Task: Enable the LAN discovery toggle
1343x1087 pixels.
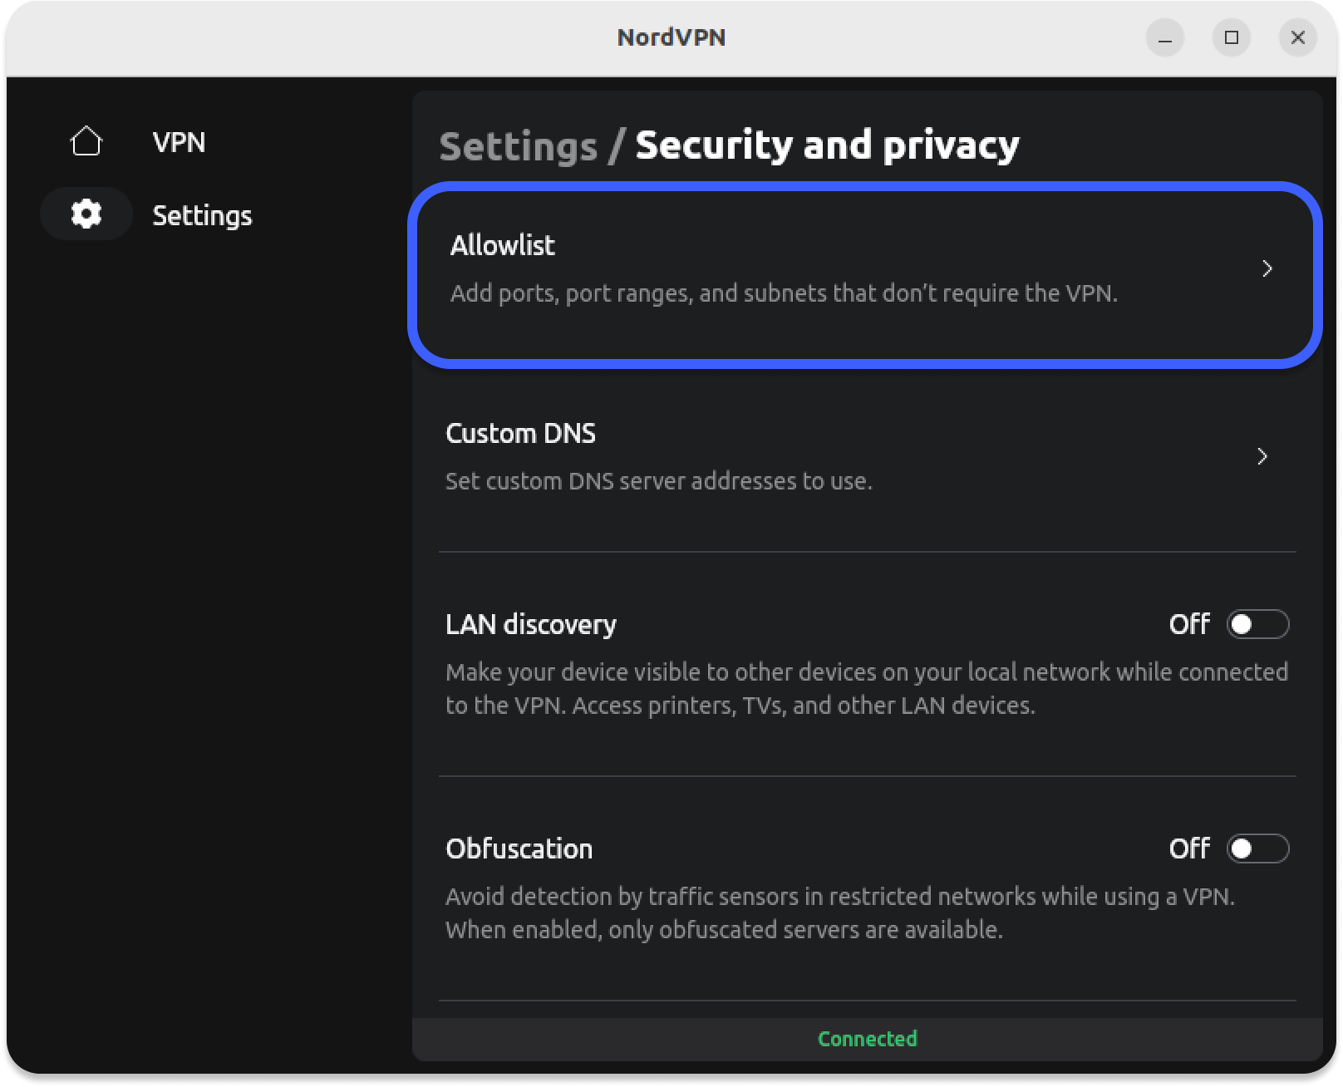Action: tap(1257, 624)
